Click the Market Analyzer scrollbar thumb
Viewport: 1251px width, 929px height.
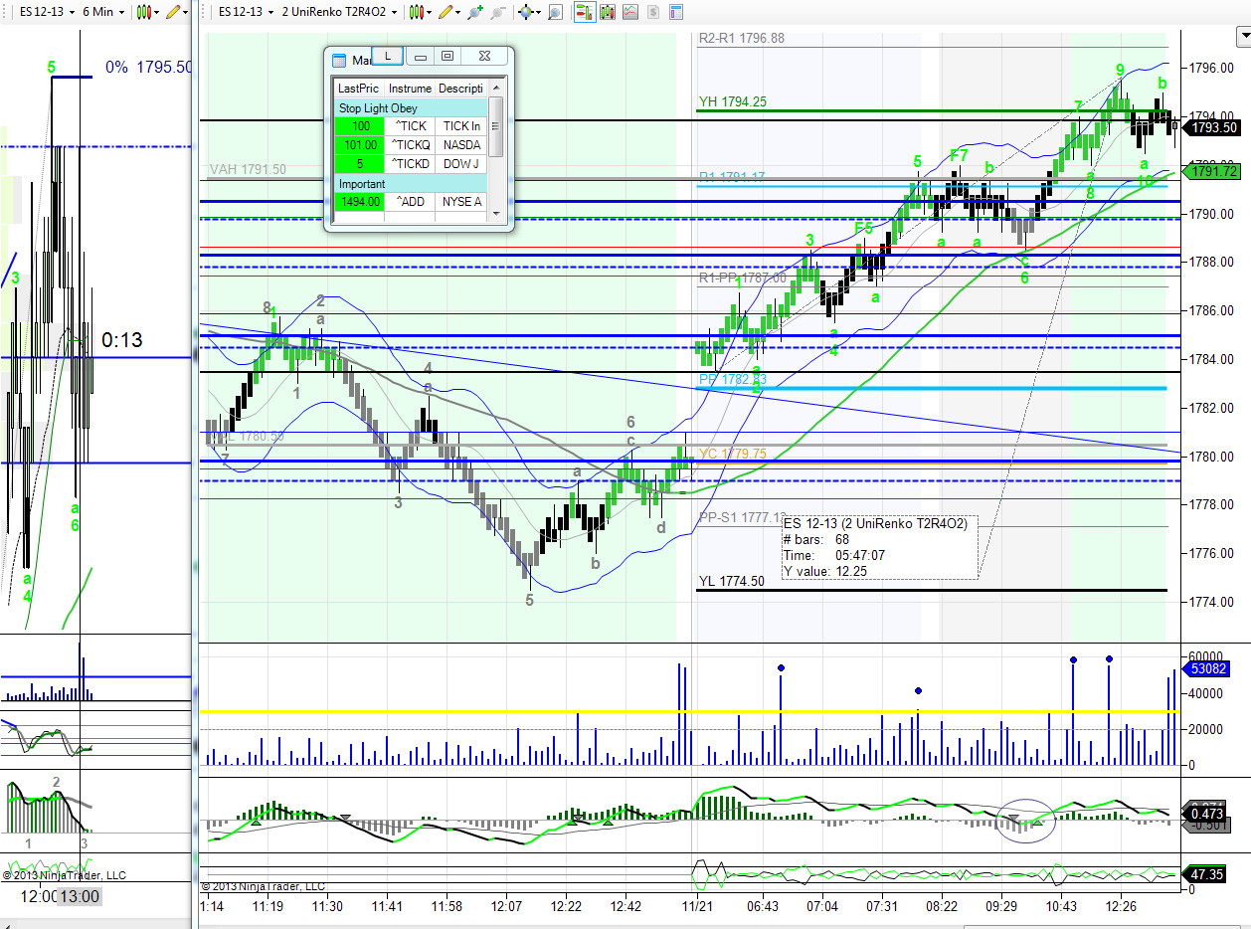point(496,126)
